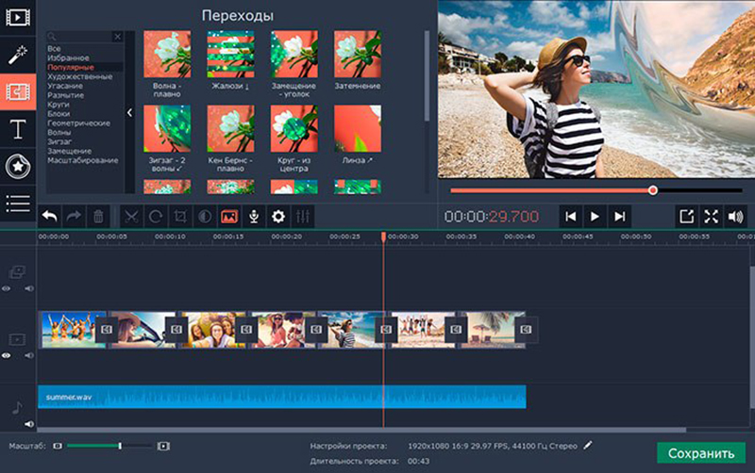
Task: Select the Все category
Action: click(x=54, y=49)
